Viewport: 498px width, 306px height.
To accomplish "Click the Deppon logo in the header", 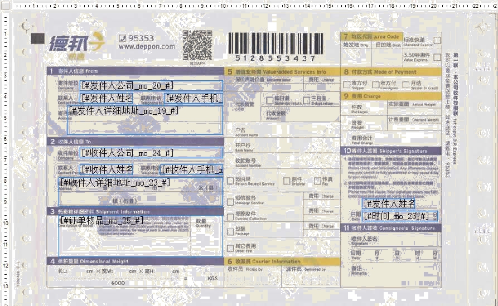I will (x=75, y=43).
